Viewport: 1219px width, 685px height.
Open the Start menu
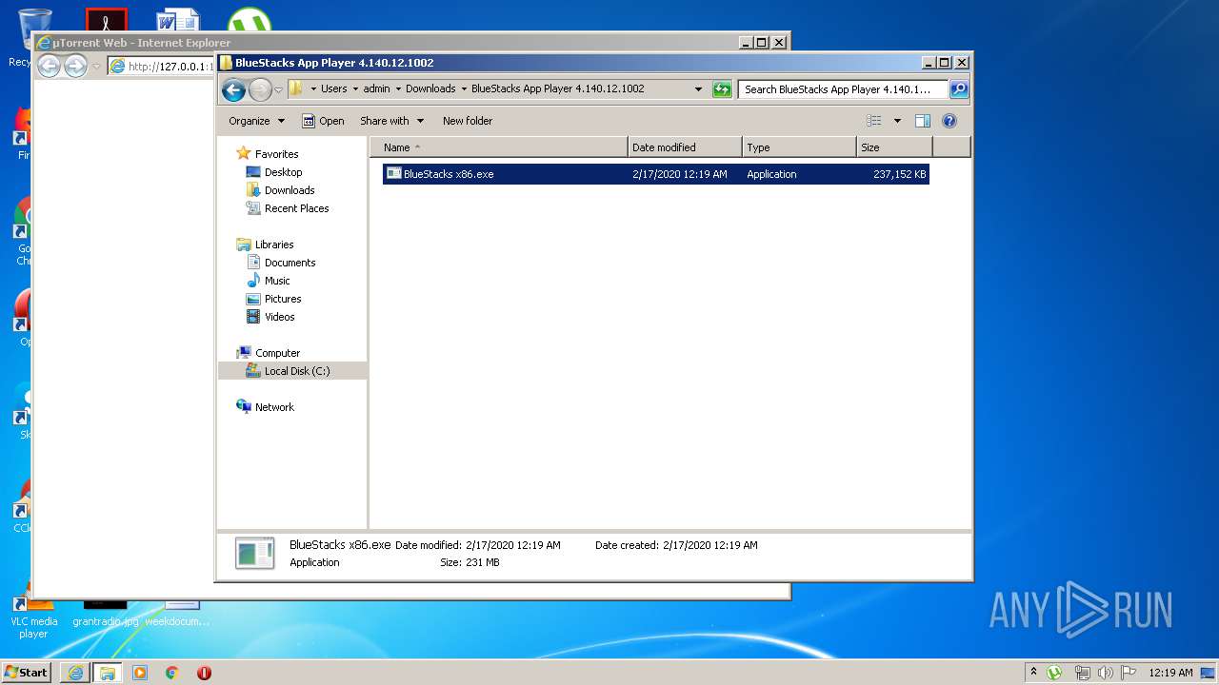26,673
